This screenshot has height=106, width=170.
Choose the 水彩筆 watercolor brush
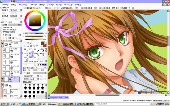[x=42, y=50]
